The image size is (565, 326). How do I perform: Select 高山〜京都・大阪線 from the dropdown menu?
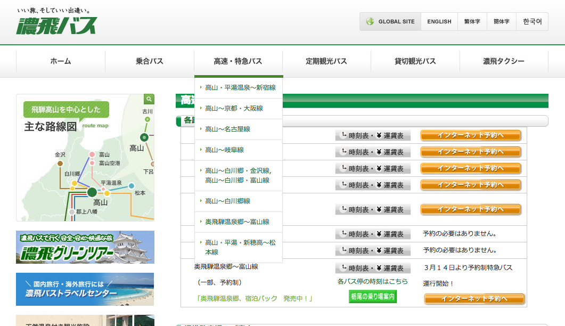click(239, 109)
